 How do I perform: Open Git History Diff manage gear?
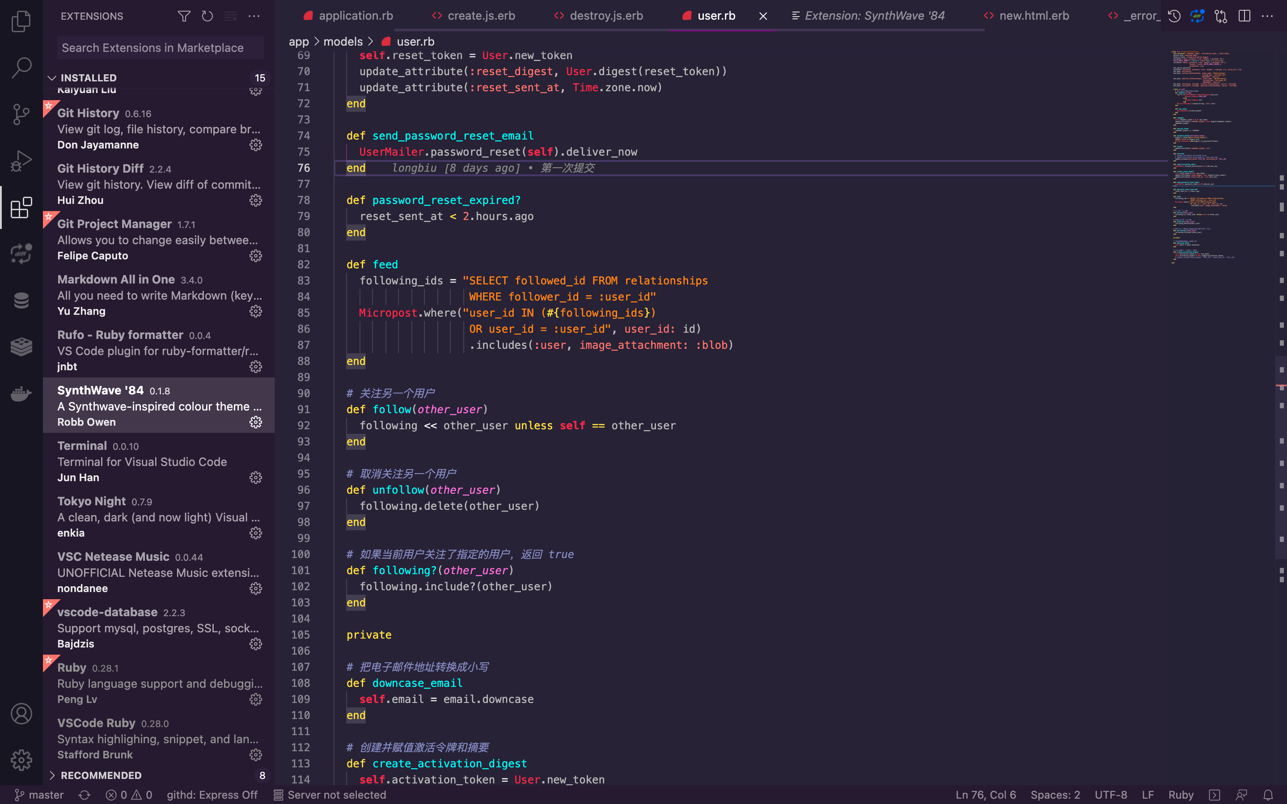click(256, 200)
